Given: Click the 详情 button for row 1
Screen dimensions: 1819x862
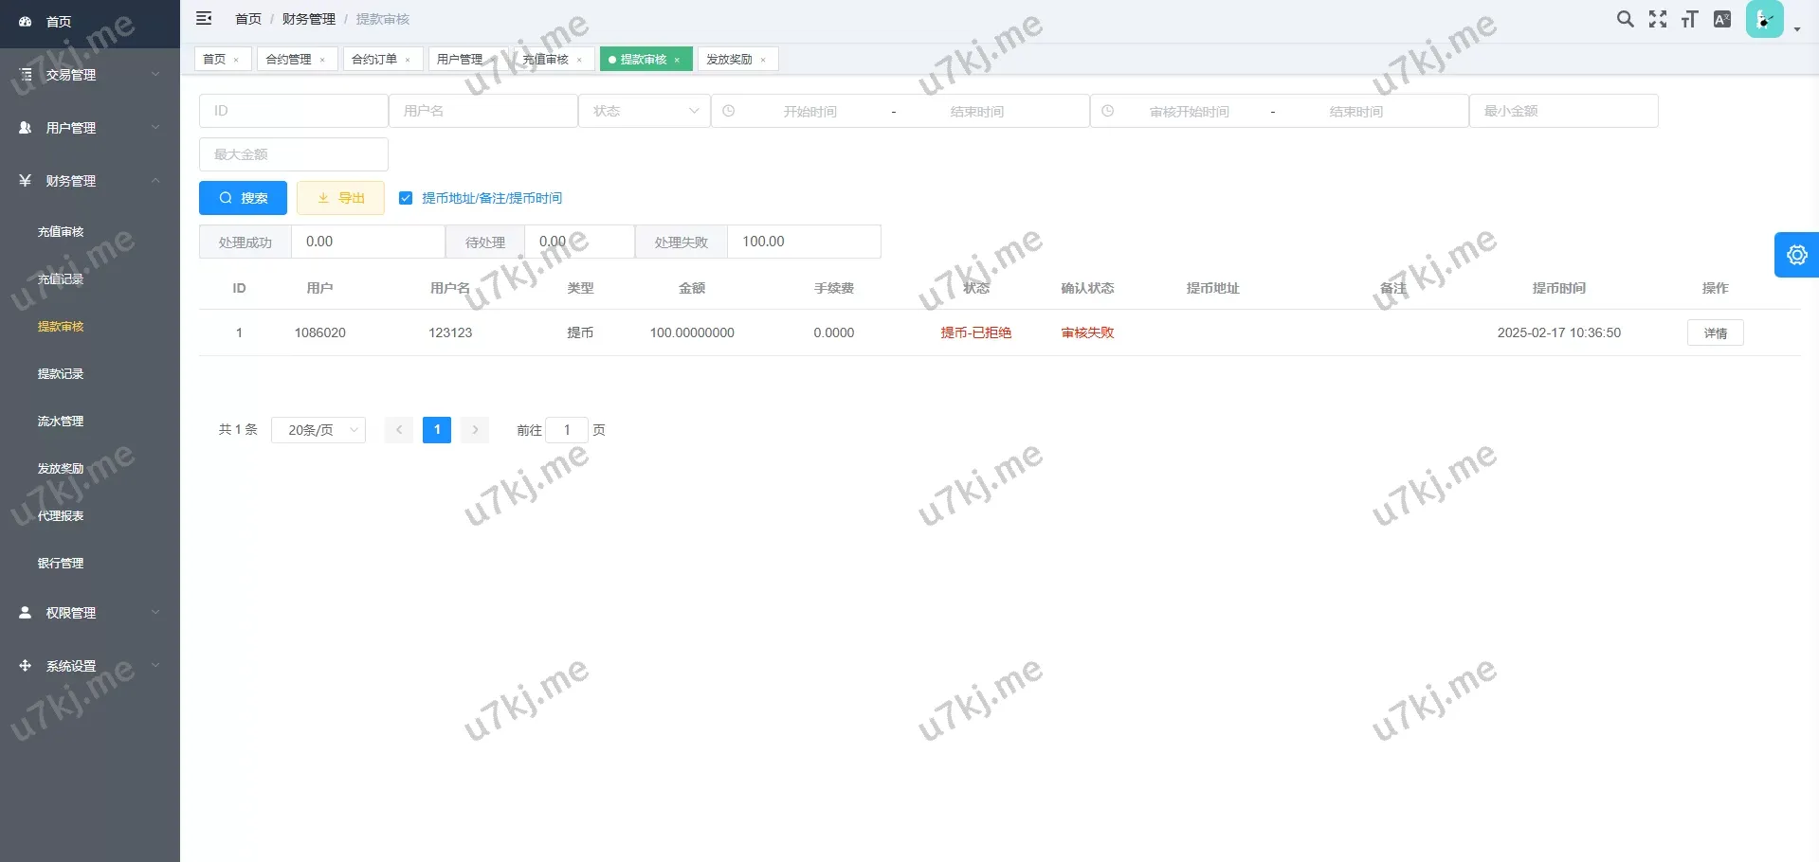Looking at the screenshot, I should coord(1715,332).
